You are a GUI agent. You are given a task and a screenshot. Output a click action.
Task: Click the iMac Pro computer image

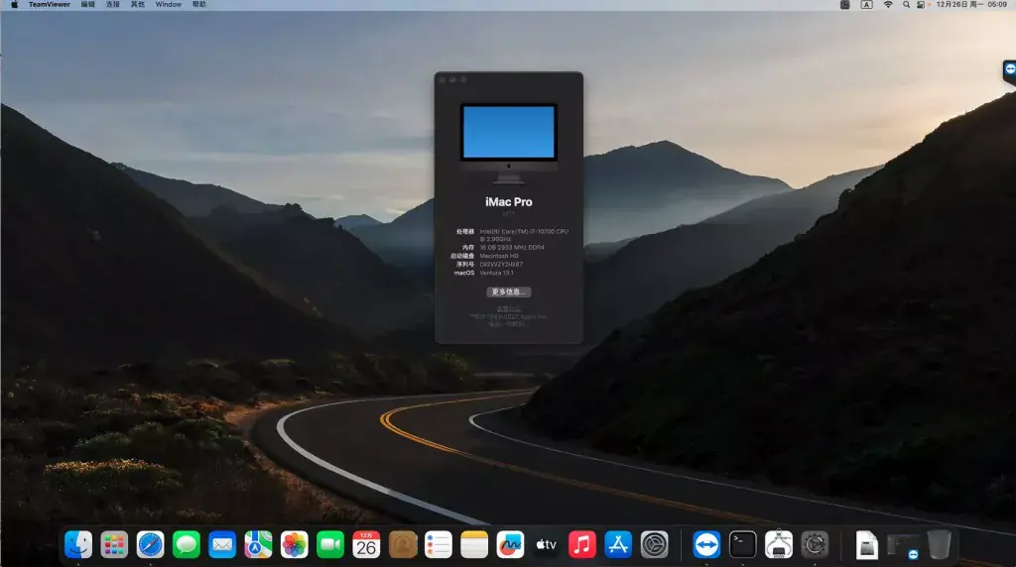coord(509,143)
